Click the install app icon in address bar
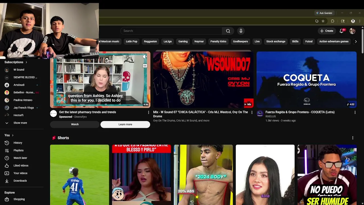 click(x=317, y=21)
